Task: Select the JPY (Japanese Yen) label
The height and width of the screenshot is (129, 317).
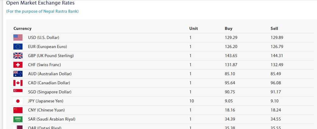Action: (x=46, y=101)
